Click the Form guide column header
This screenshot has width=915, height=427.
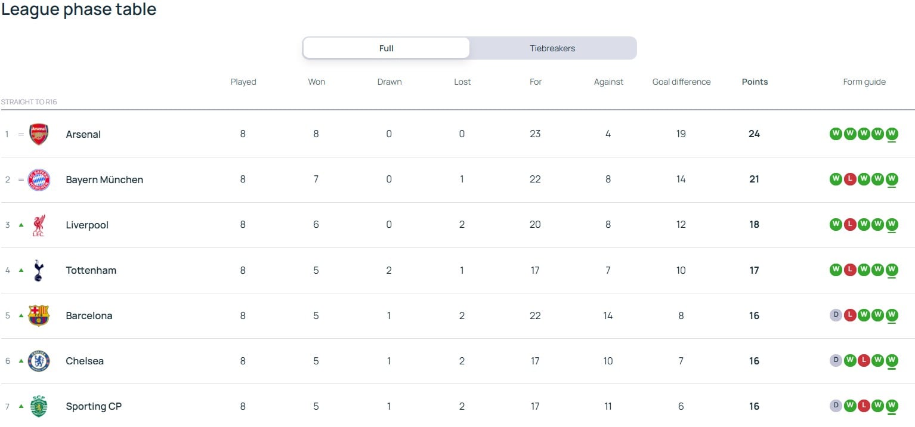click(864, 82)
